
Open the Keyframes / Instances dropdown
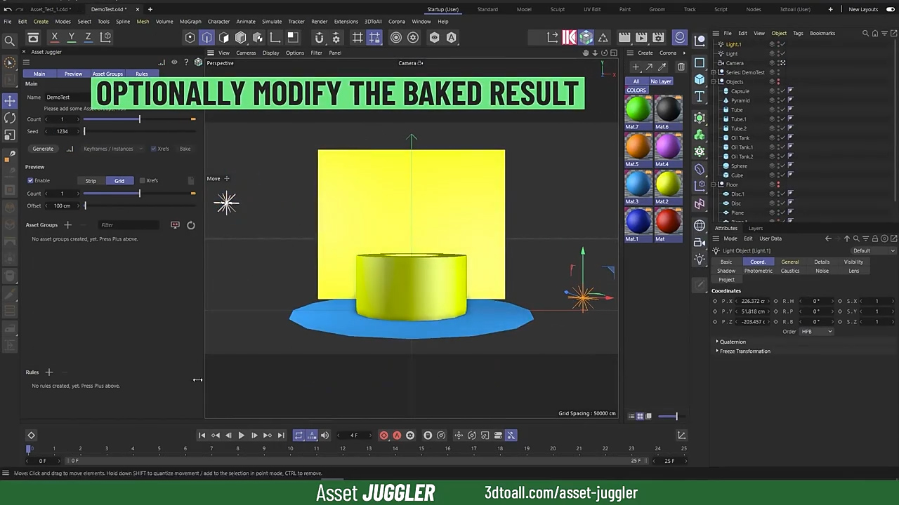pos(112,149)
